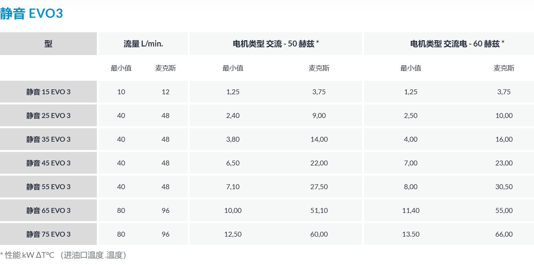Click the 51,10 value cell

click(319, 210)
